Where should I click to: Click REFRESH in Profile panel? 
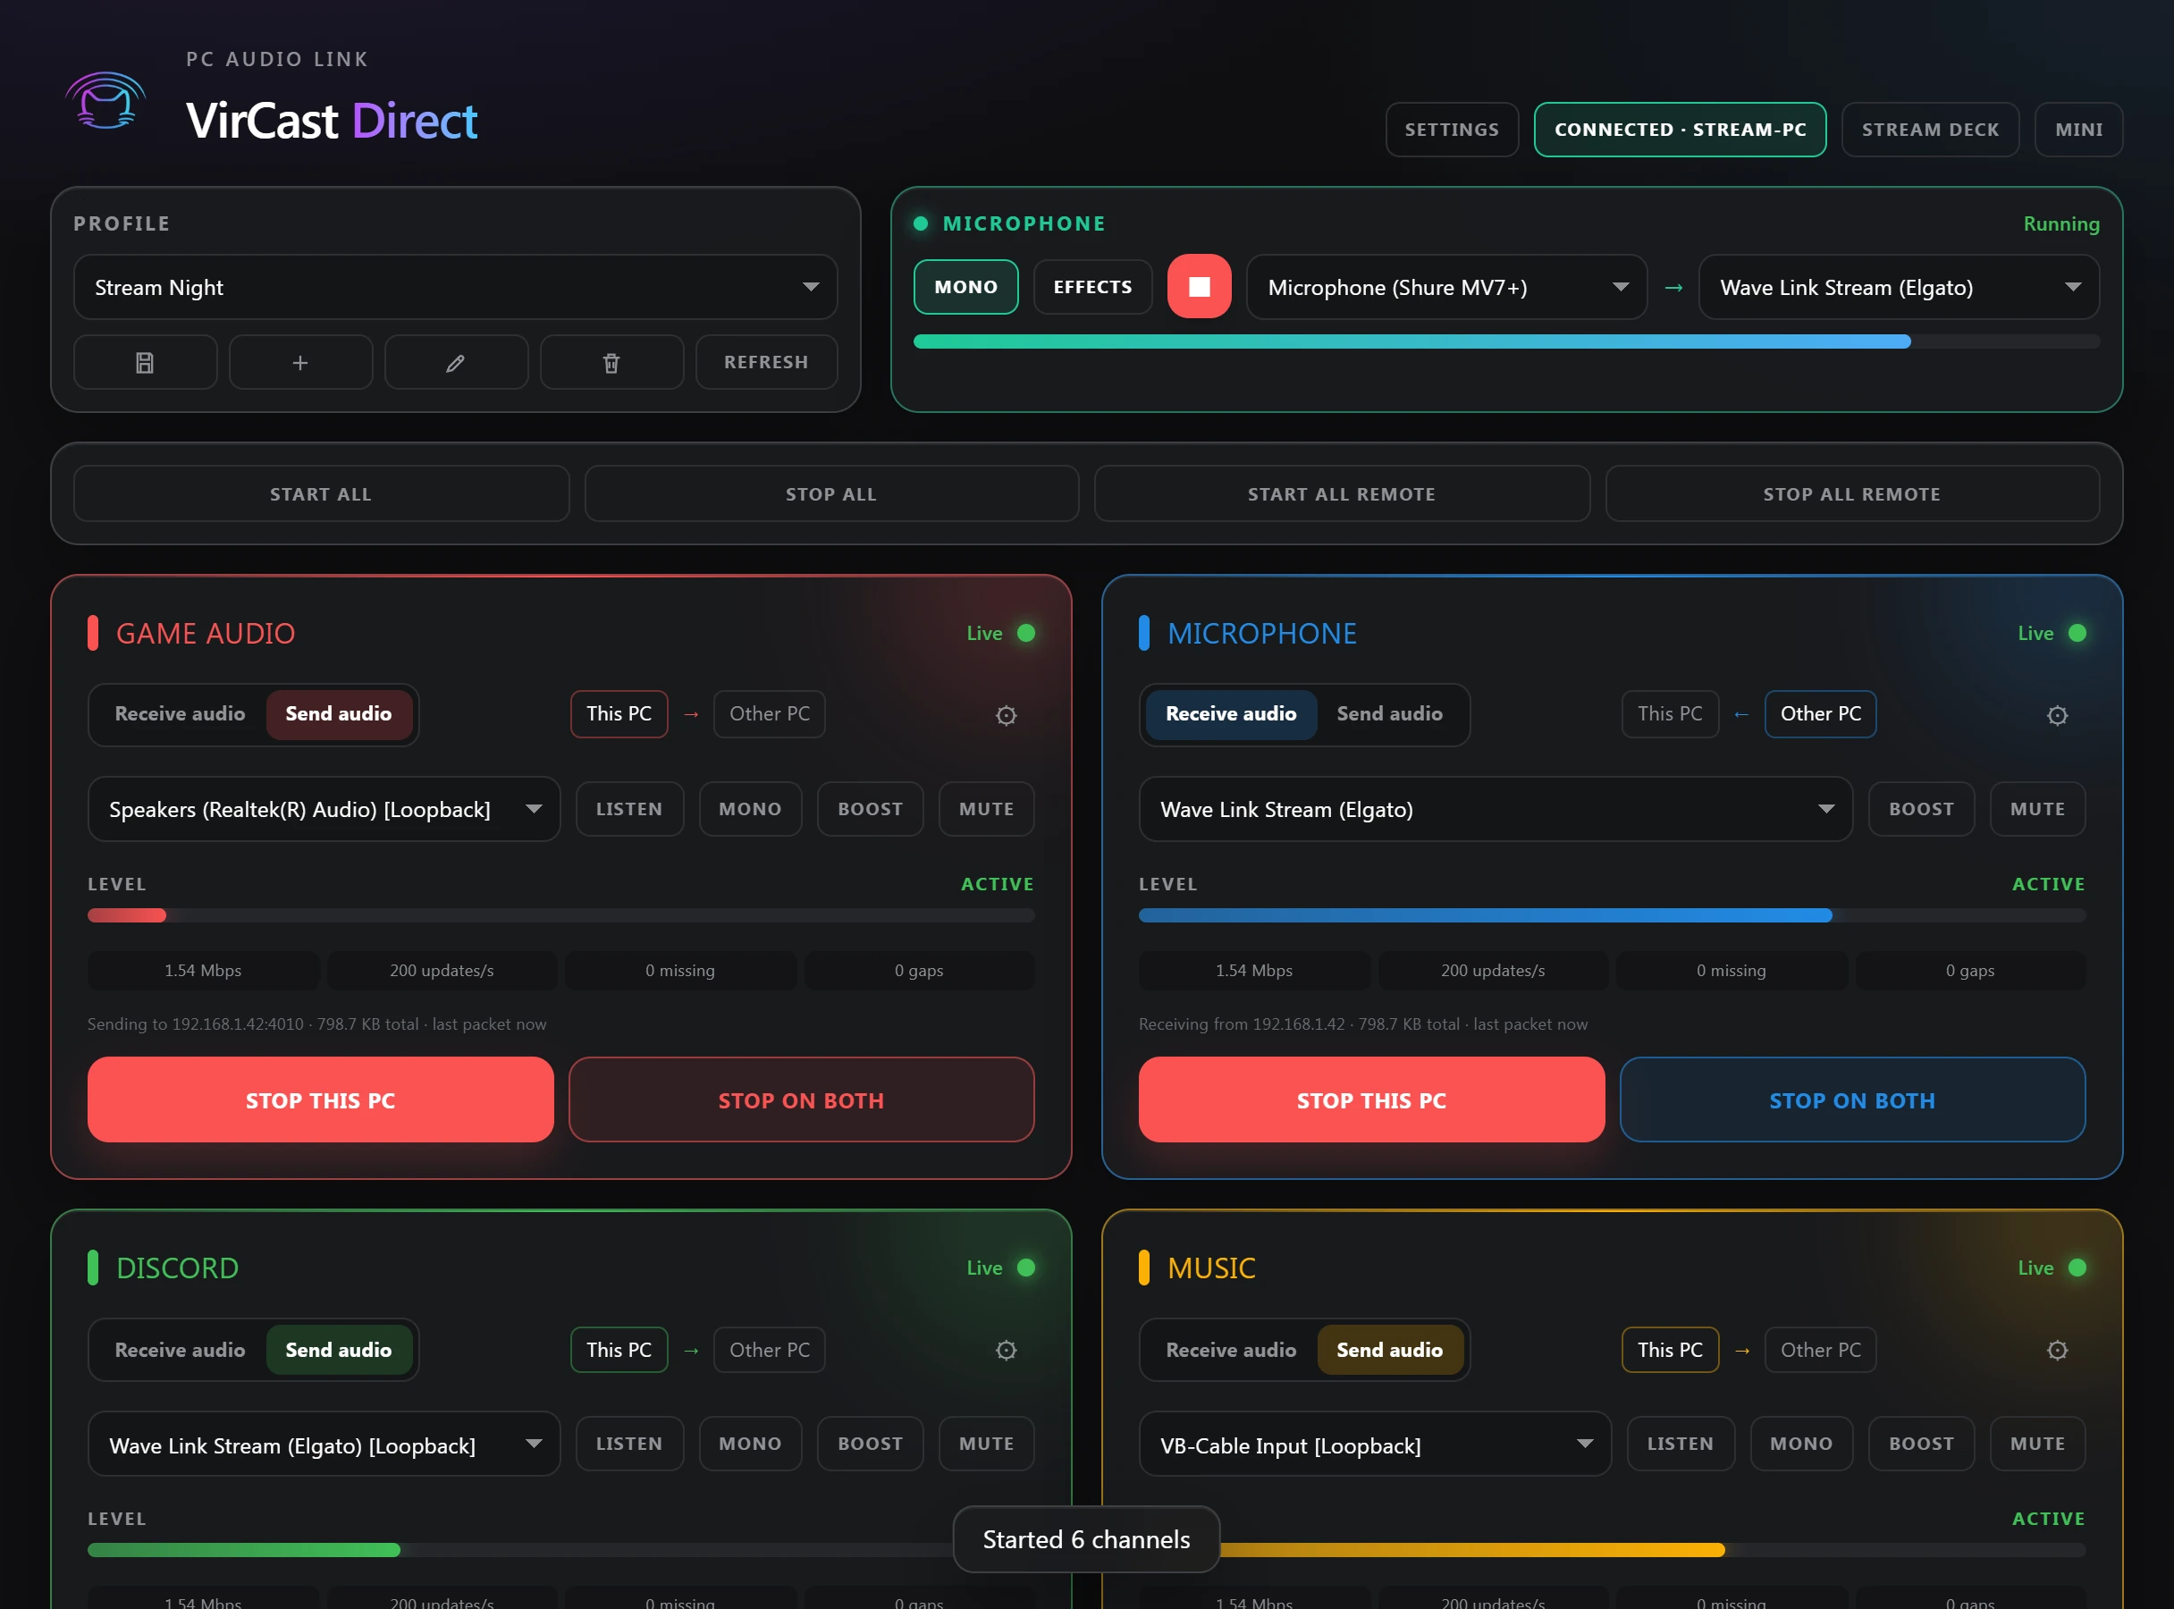coord(765,362)
